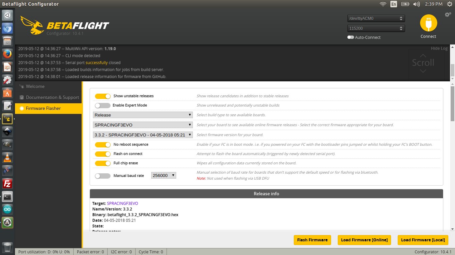Open Ubuntu Software Center from the dock
This screenshot has width=455, height=255.
click(8, 93)
